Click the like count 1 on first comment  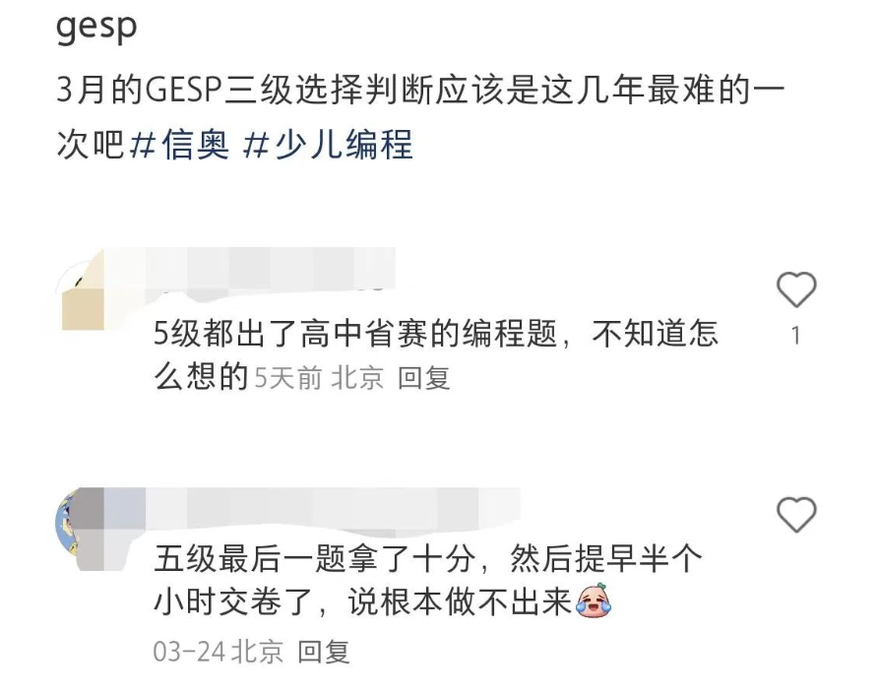[x=795, y=336]
